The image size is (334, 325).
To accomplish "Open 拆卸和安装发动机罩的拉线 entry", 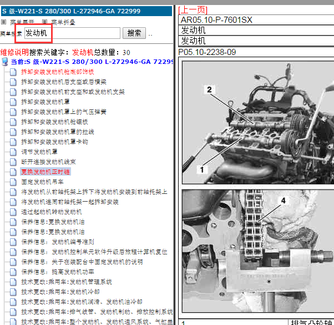I will coord(58,132).
